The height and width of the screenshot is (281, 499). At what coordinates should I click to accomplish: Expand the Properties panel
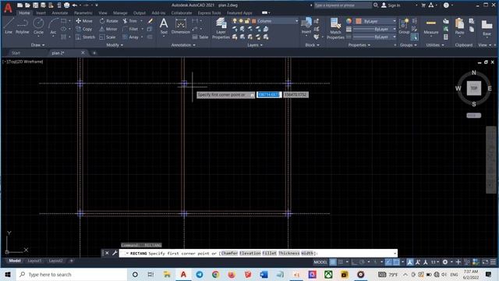point(359,45)
